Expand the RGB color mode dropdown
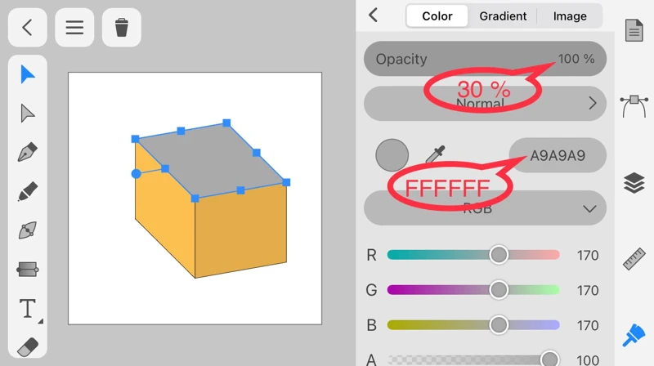Image resolution: width=654 pixels, height=366 pixels. [x=486, y=208]
